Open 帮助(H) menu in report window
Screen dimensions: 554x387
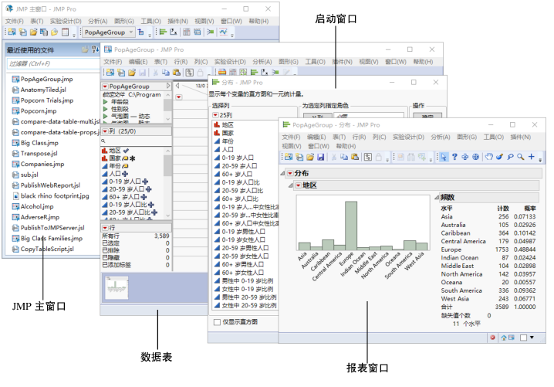tap(346, 146)
